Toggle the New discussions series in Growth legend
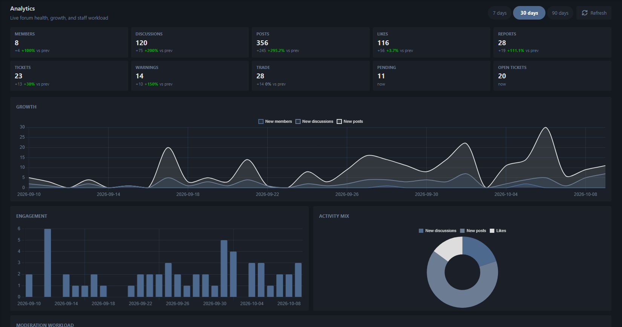The image size is (622, 327). pyautogui.click(x=314, y=121)
